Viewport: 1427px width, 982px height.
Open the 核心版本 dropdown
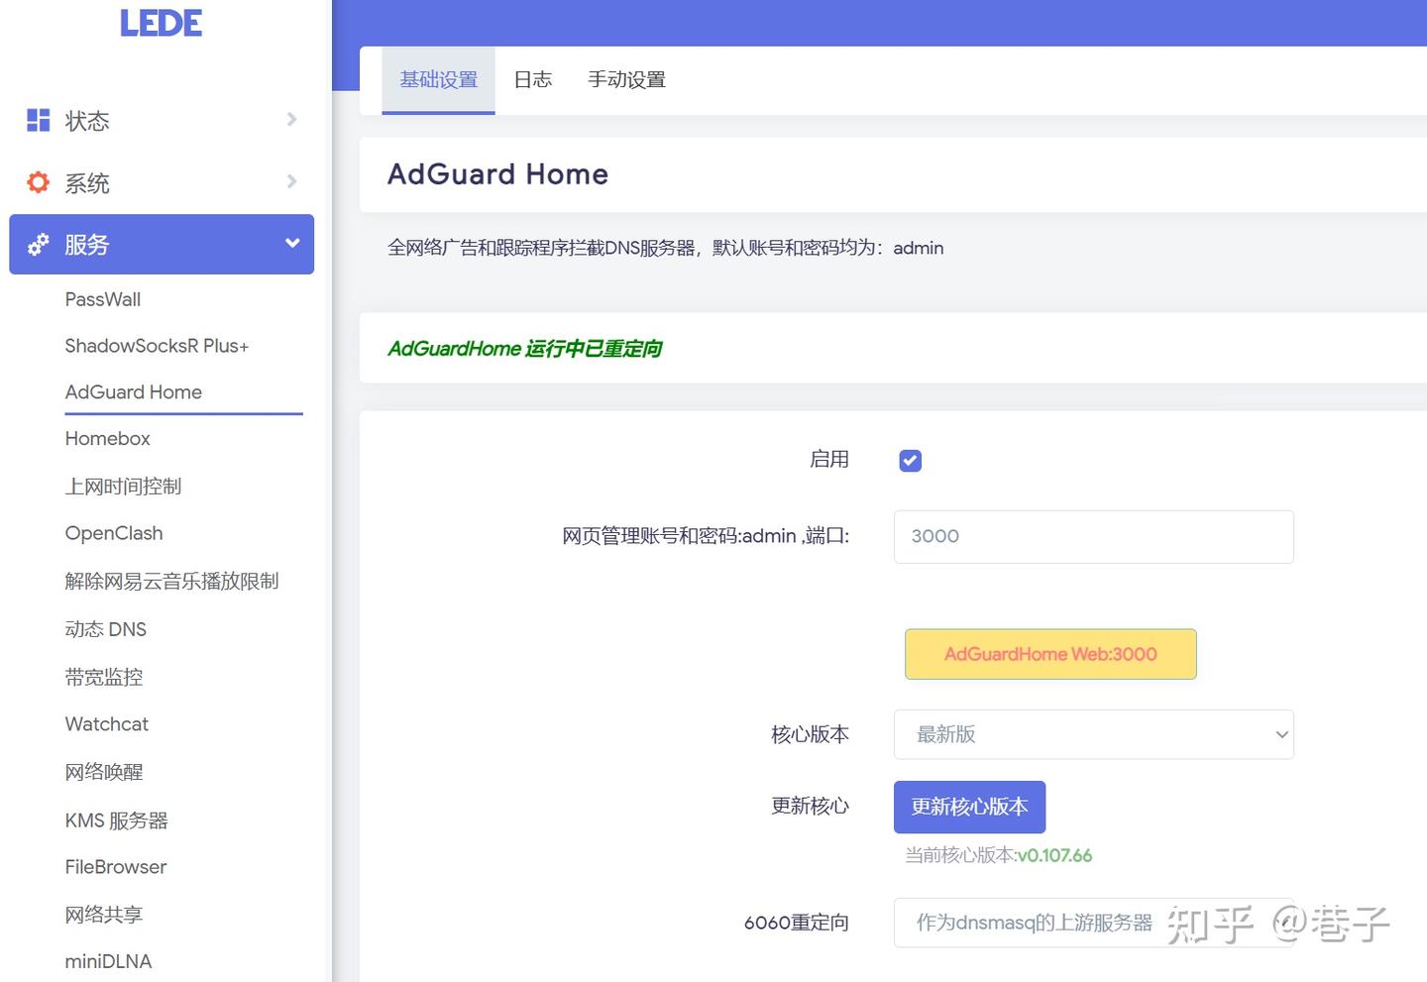point(1094,734)
